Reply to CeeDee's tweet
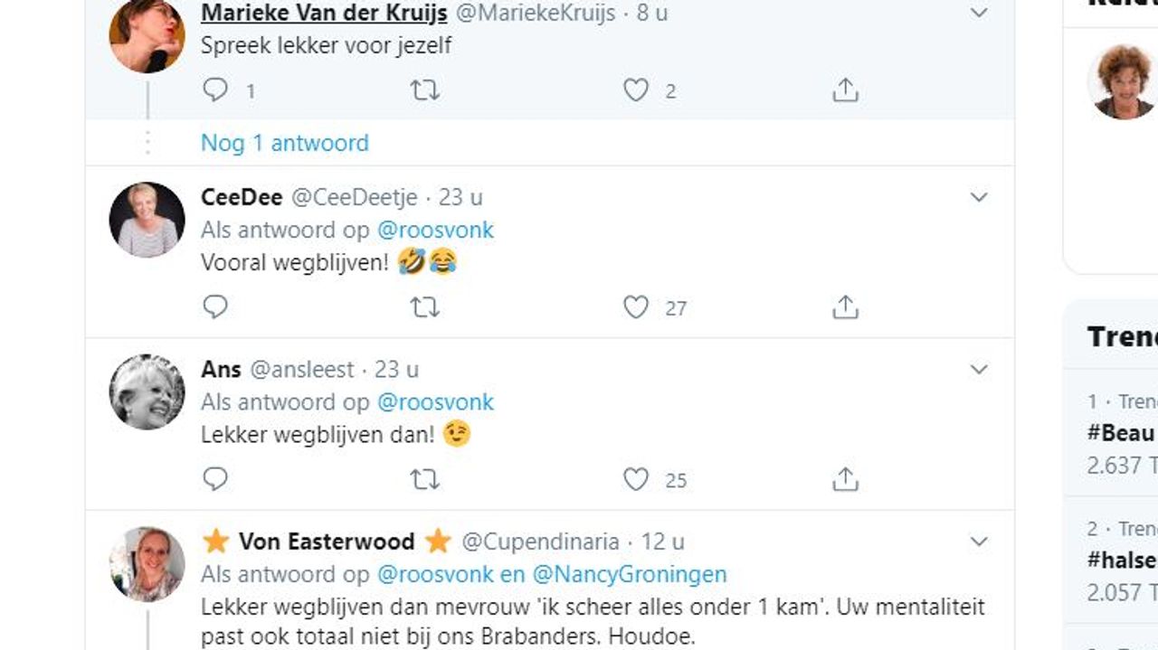The height and width of the screenshot is (650, 1158). click(214, 306)
